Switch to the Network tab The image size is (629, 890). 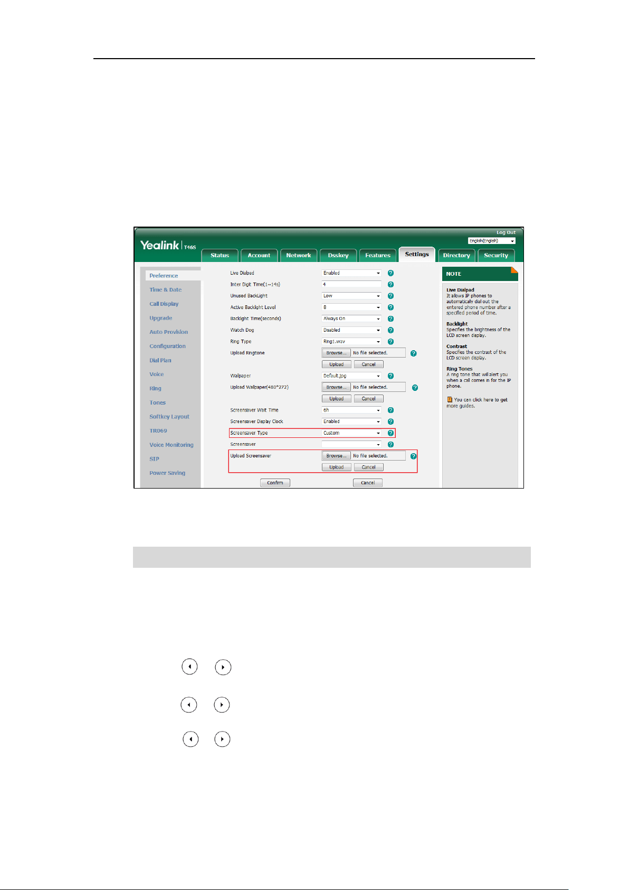click(x=299, y=255)
